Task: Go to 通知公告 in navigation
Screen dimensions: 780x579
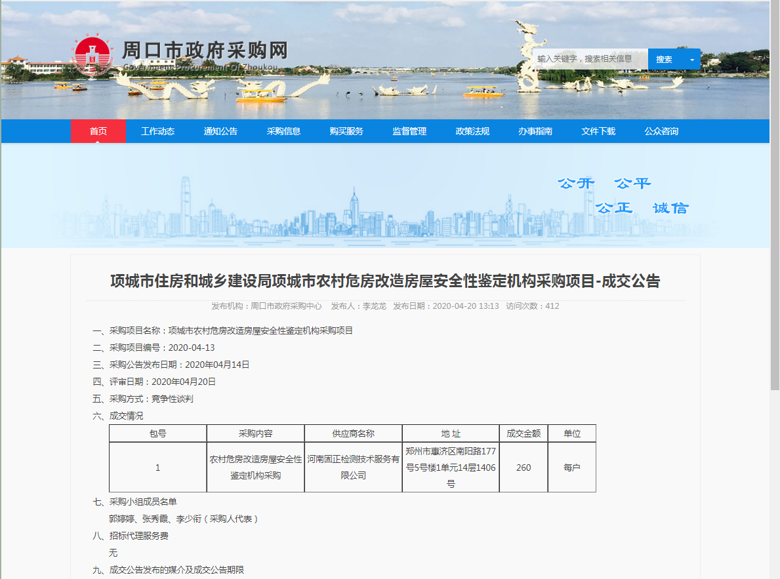Action: tap(220, 131)
